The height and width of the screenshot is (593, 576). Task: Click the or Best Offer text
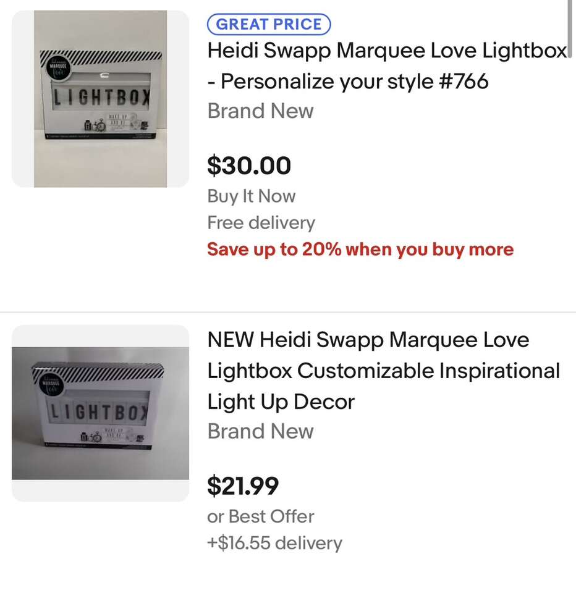tap(260, 516)
